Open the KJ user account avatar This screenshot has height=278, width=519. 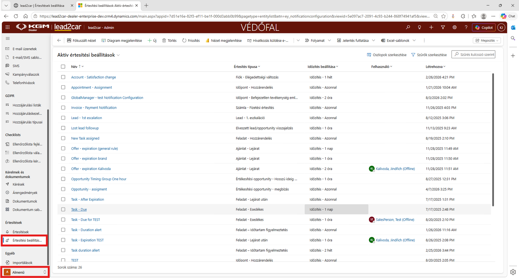501,28
